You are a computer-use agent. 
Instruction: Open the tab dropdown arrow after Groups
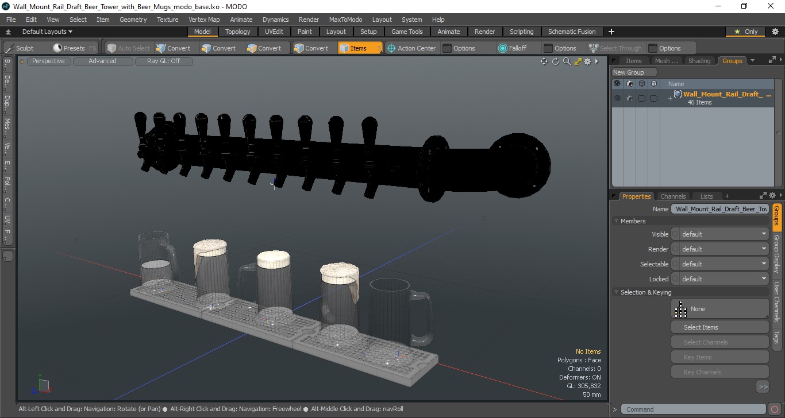click(752, 60)
